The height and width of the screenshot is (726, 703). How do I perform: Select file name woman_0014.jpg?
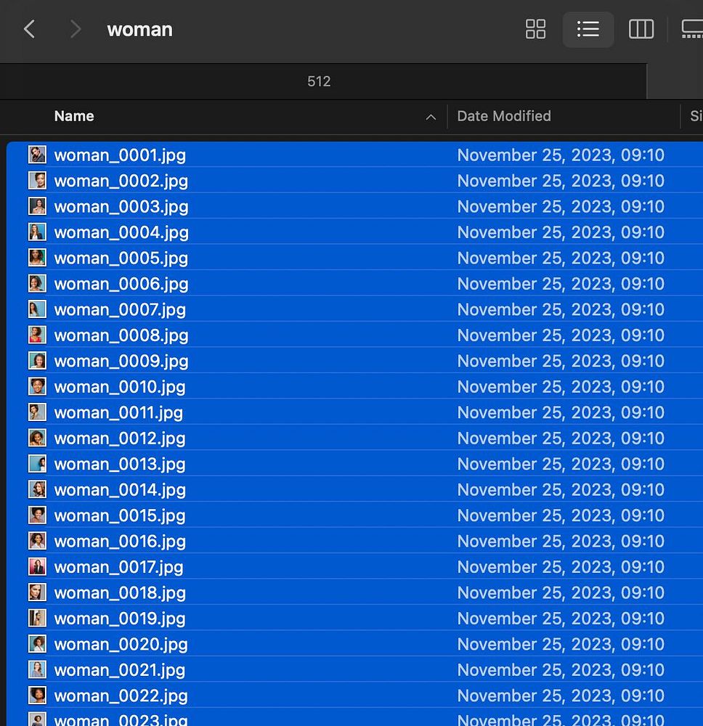[120, 490]
